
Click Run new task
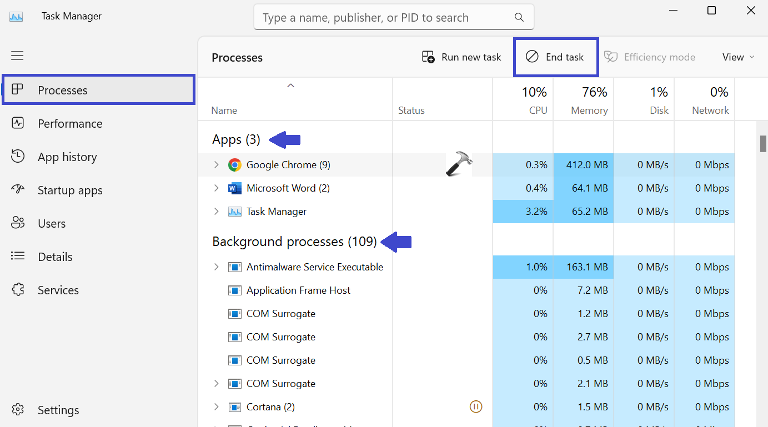point(461,57)
